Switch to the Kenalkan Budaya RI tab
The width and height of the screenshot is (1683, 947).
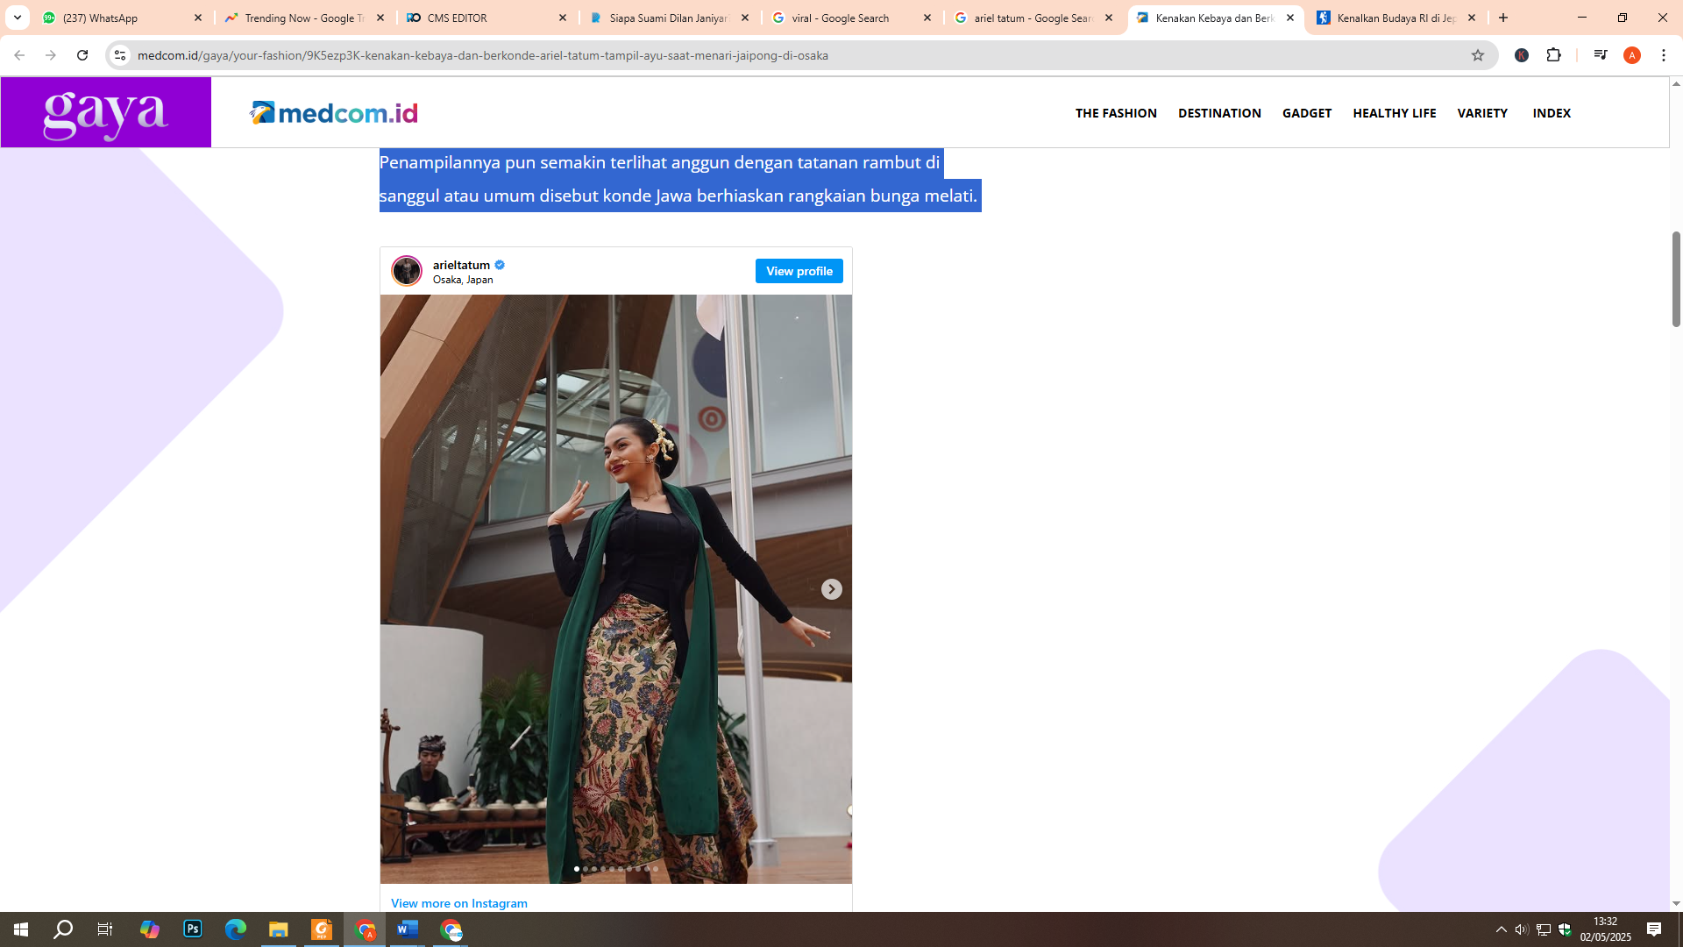(x=1397, y=18)
